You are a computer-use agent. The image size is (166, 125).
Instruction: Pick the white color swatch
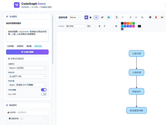[x=125, y=29]
